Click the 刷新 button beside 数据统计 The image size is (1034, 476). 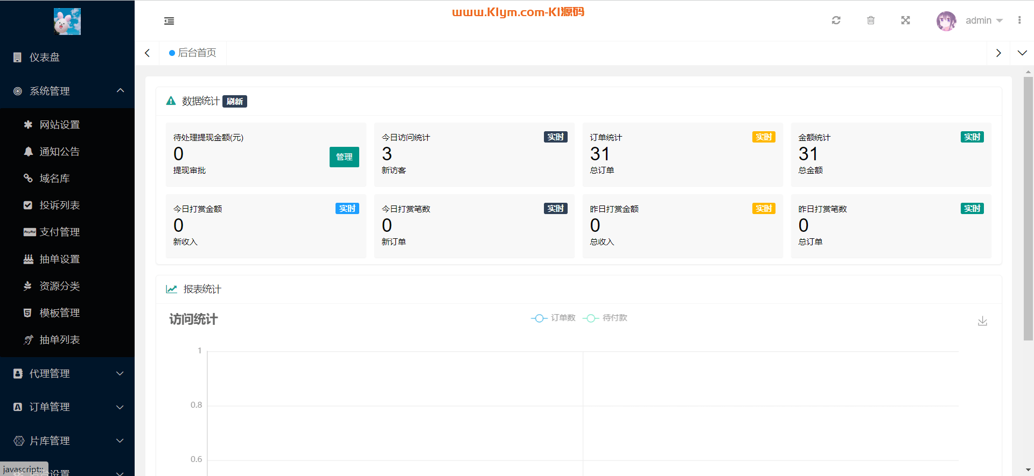click(x=235, y=101)
